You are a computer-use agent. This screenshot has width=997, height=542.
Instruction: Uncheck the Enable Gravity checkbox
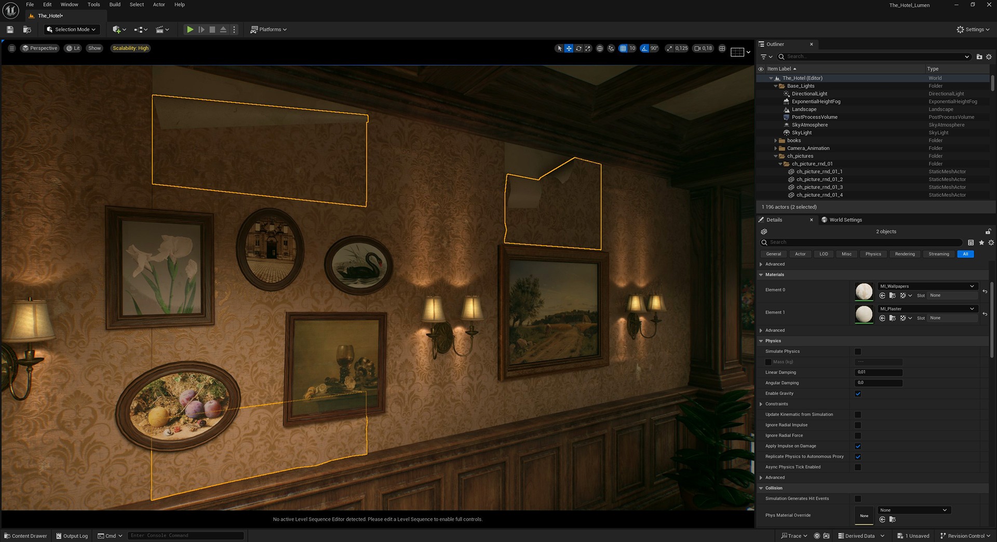(858, 394)
